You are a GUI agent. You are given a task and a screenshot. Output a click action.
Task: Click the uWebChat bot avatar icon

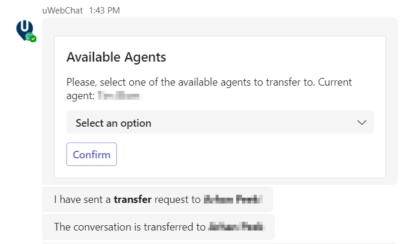(25, 29)
